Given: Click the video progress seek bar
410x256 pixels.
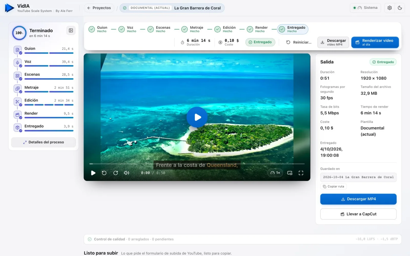Looking at the screenshot, I should [197, 164].
